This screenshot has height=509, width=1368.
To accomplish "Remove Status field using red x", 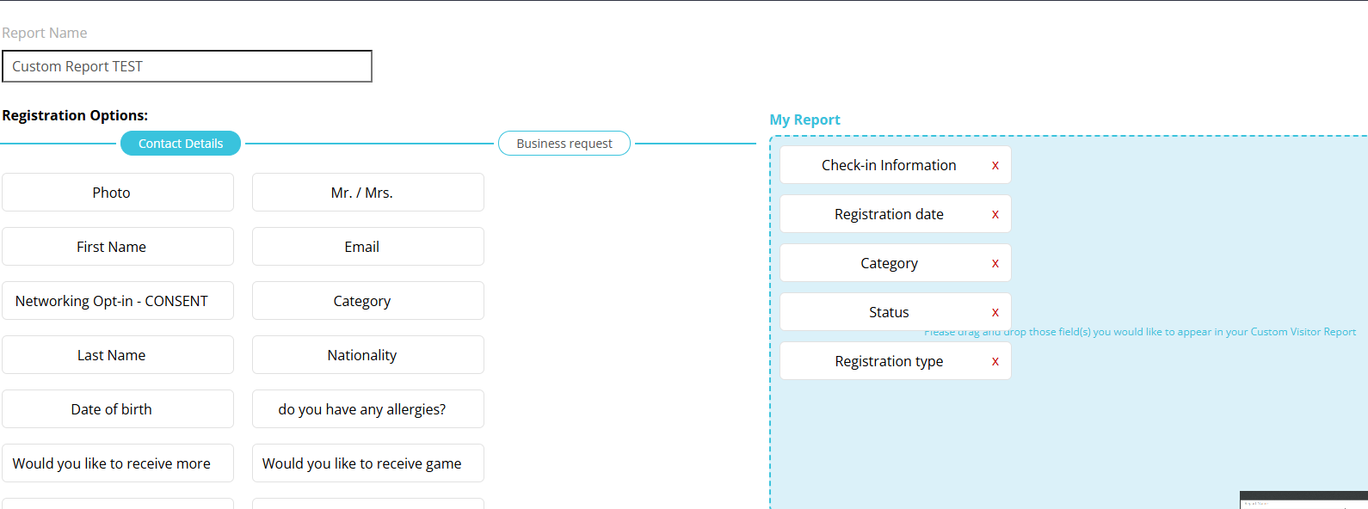I will 995,313.
